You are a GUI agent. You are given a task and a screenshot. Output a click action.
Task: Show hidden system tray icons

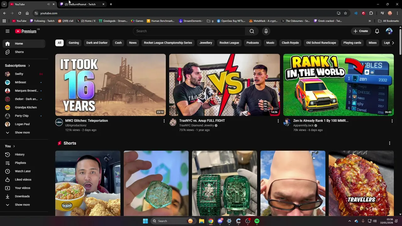(x=350, y=221)
